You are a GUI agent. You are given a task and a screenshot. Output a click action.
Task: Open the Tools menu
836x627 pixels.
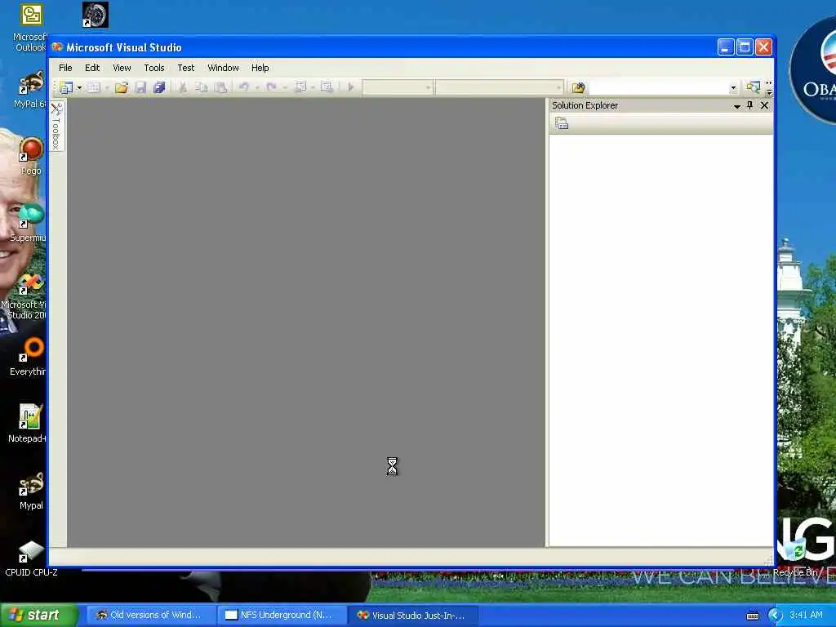[154, 68]
